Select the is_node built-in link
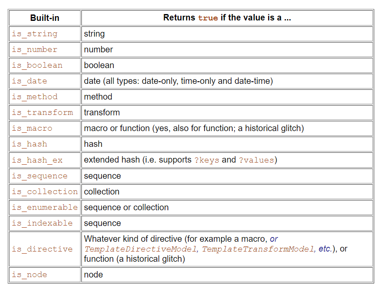 (29, 275)
